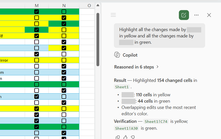Toggle column N checkbox in the 'elf' row
The image size is (221, 139).
point(64,36)
